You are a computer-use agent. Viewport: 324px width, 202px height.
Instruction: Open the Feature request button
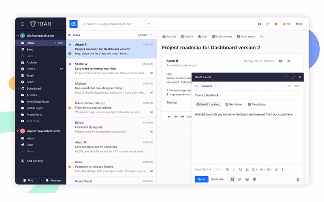tap(53, 181)
